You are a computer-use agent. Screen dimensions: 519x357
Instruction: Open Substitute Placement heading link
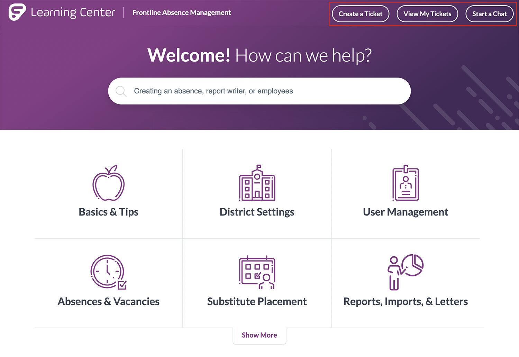(x=257, y=302)
